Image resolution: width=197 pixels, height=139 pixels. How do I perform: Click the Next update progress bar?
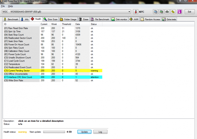click(x=54, y=132)
